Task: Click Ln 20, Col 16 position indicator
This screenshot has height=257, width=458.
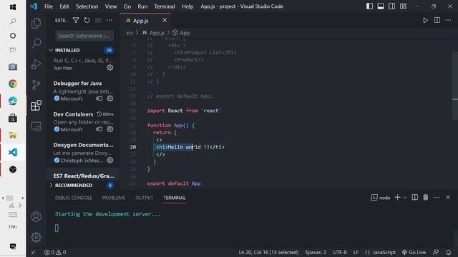Action: click(268, 252)
